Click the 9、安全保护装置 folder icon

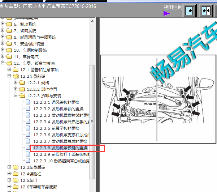[x=9, y=43]
